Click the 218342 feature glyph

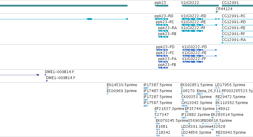pos(158,136)
